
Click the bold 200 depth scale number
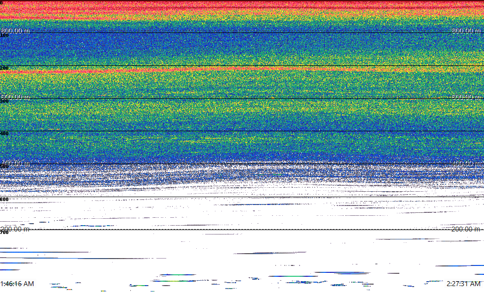click(4, 68)
